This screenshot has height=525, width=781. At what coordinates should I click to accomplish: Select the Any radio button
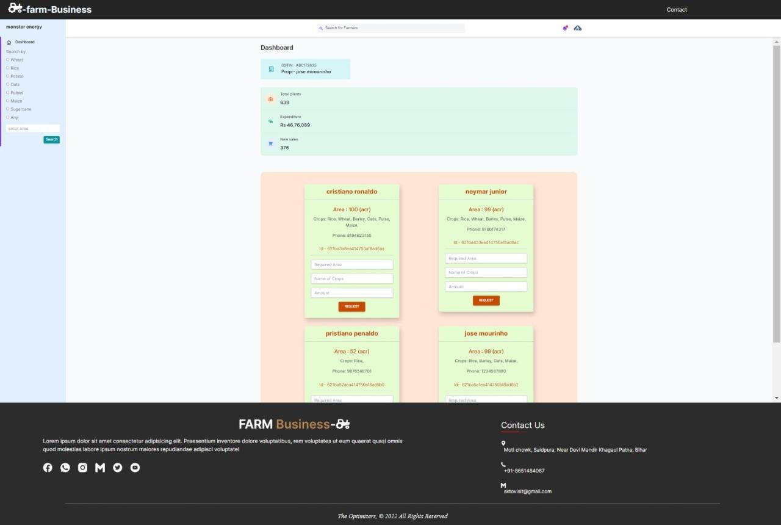tap(7, 117)
